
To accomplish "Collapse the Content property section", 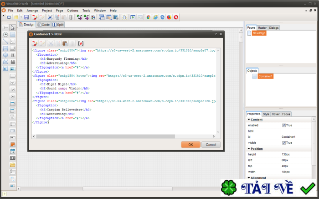I will point(249,120).
